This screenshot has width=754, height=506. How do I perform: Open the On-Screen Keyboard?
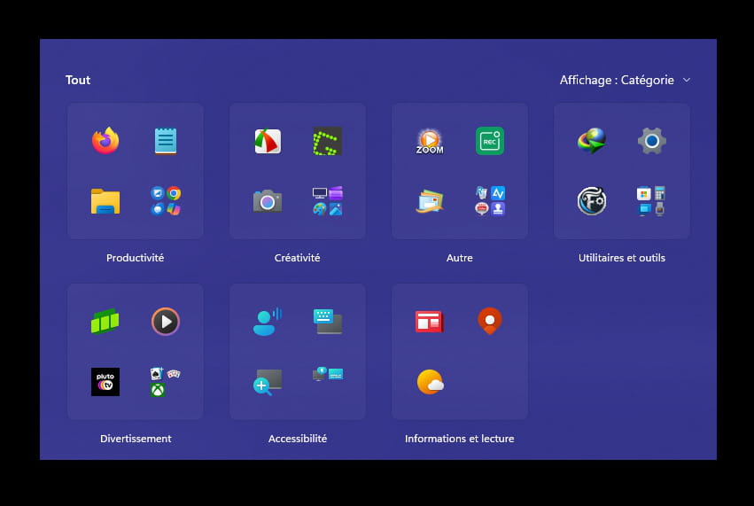click(x=327, y=321)
